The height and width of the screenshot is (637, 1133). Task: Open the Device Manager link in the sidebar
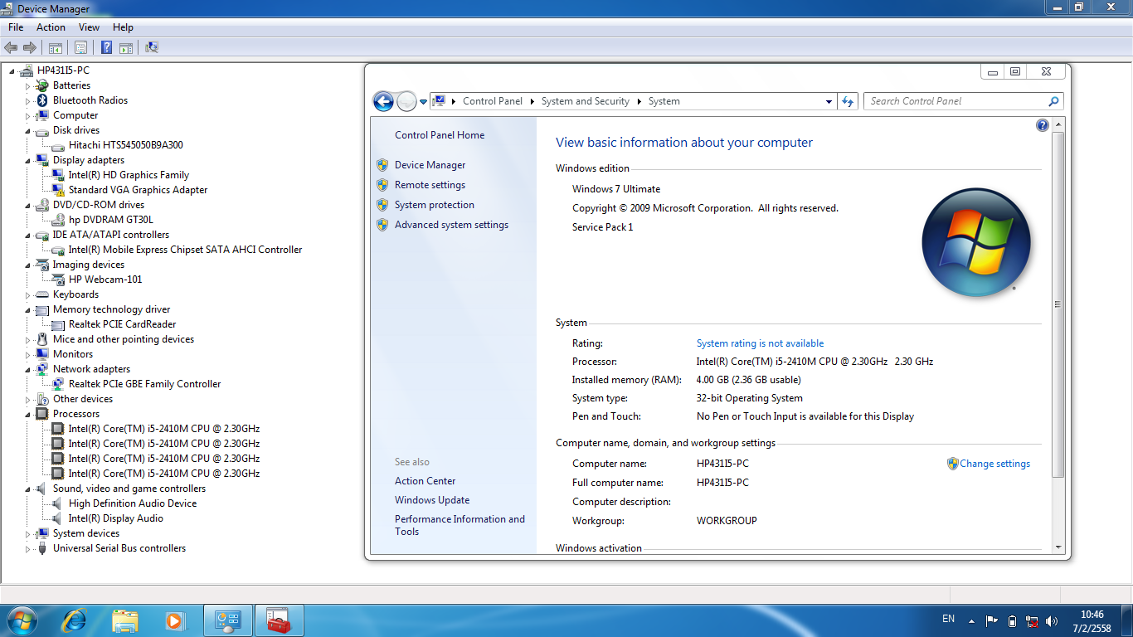click(430, 165)
